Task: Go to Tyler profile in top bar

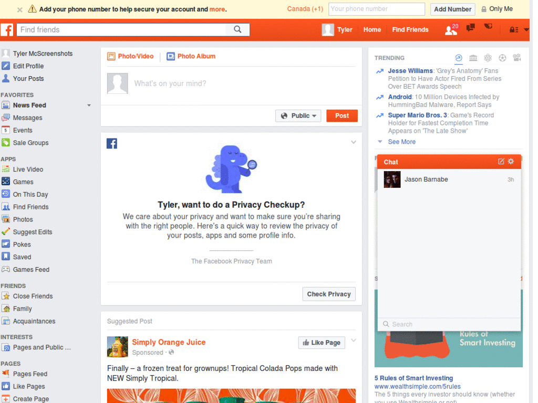Action: pyautogui.click(x=337, y=30)
